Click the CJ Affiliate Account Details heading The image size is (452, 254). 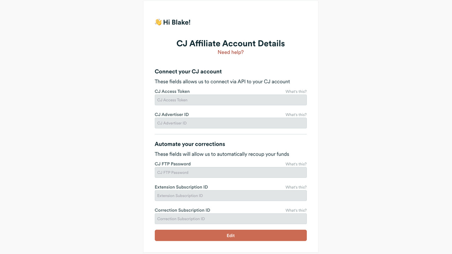tap(231, 43)
